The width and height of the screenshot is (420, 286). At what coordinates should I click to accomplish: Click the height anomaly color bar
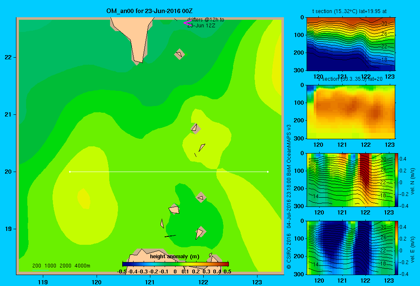[176, 264]
